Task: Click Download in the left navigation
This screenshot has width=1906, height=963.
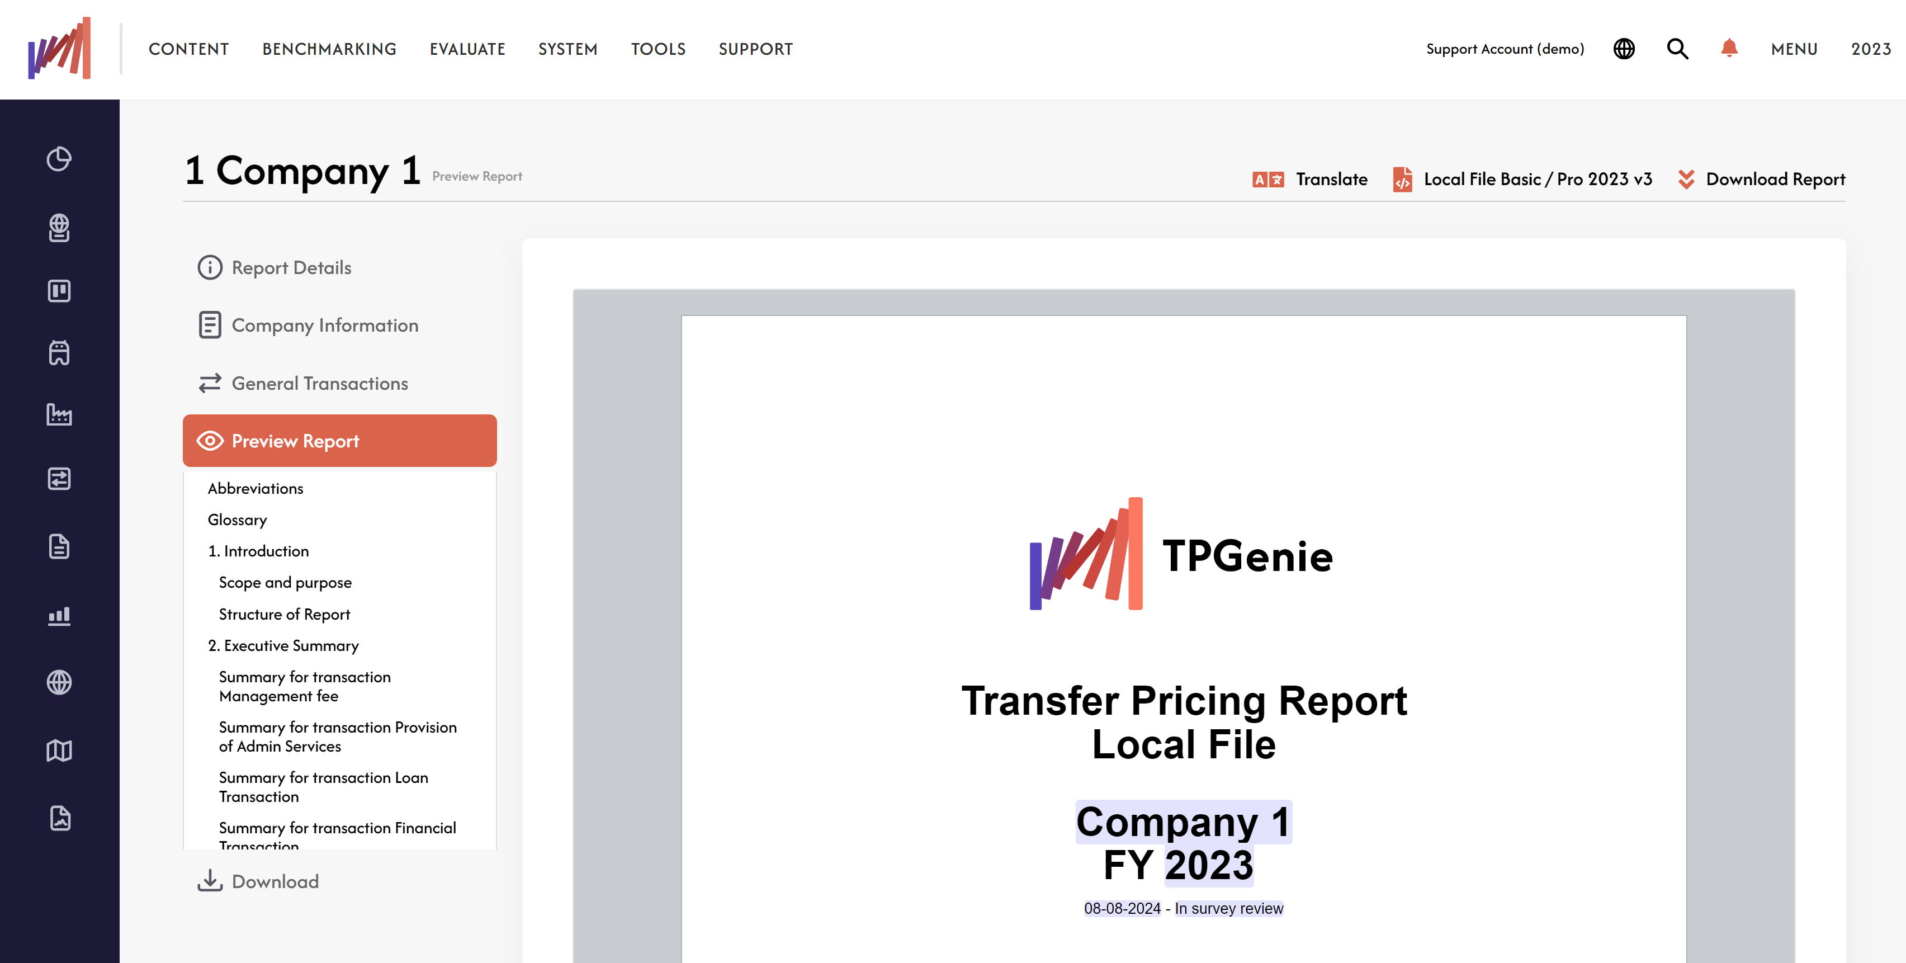Action: (x=275, y=881)
